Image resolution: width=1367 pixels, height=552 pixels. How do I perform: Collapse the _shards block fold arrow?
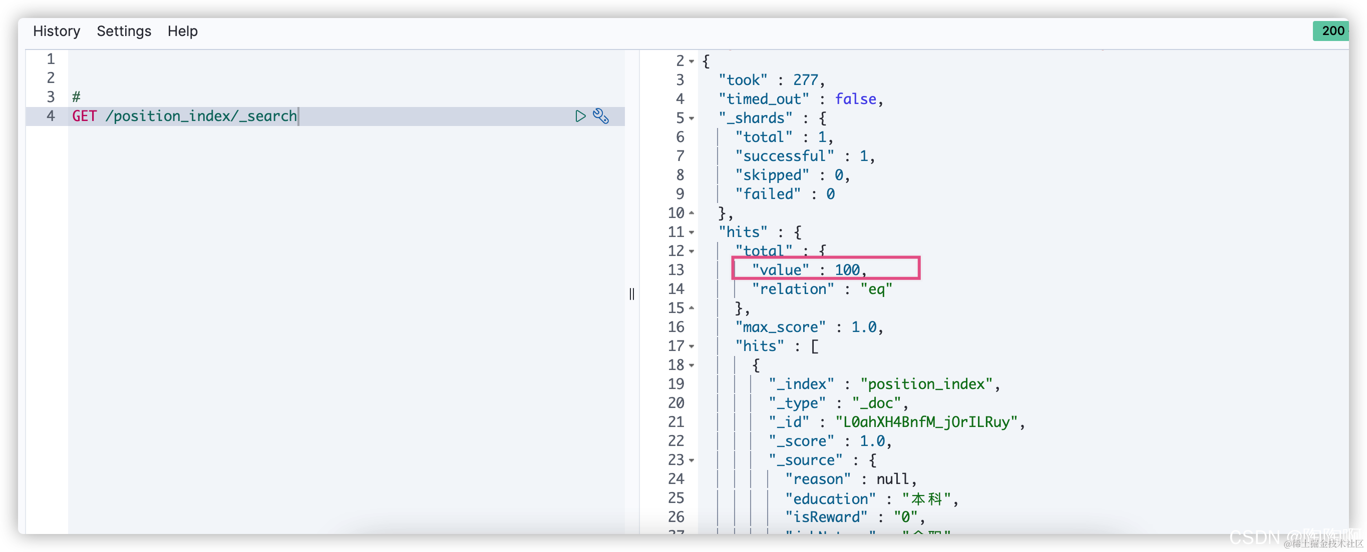(x=692, y=118)
